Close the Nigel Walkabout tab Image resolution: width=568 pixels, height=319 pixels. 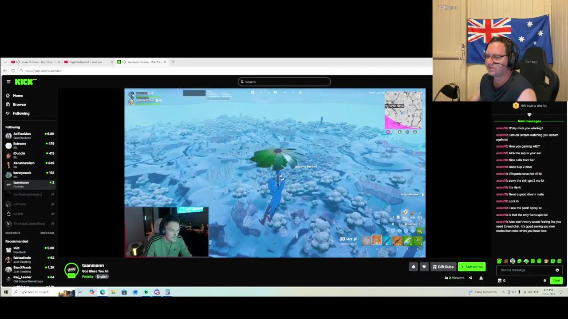pos(112,62)
